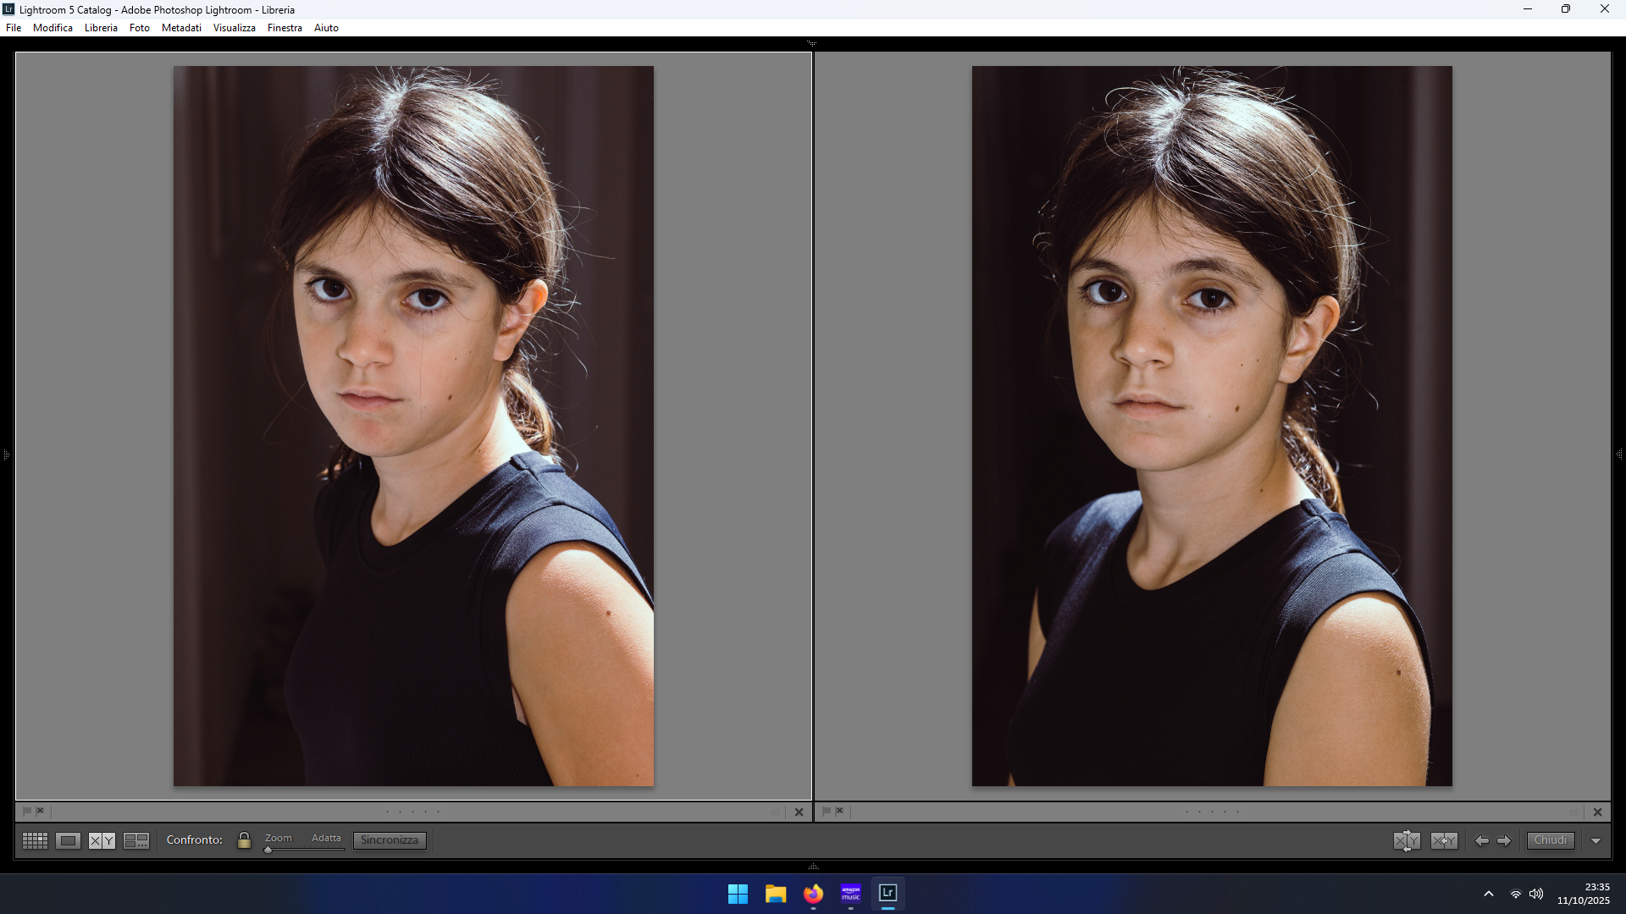Click the Swap XY images icon

tap(1407, 840)
